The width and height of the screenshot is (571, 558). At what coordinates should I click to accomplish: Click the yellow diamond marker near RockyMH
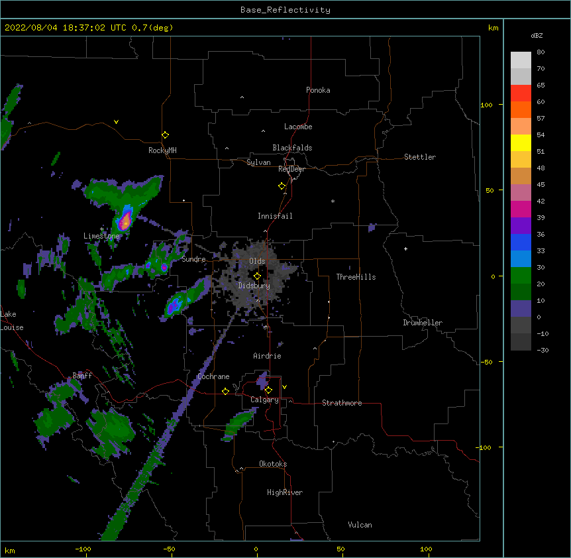(165, 135)
